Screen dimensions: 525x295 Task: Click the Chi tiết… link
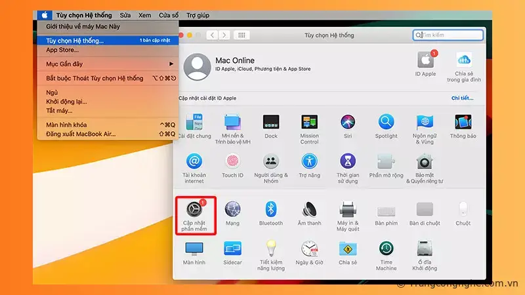[462, 98]
